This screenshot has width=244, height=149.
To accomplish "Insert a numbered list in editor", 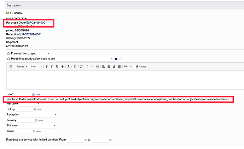I will 81,66.
